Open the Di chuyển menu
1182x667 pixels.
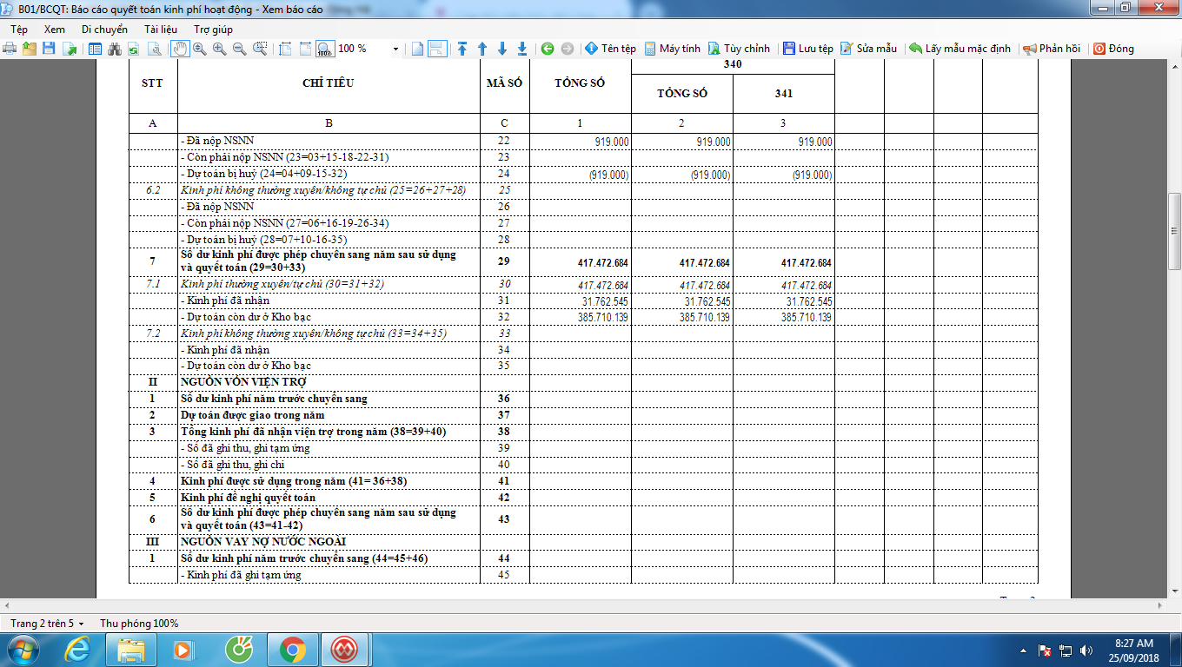pyautogui.click(x=104, y=30)
